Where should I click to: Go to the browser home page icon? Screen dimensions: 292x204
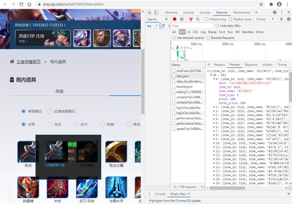tap(29, 4)
